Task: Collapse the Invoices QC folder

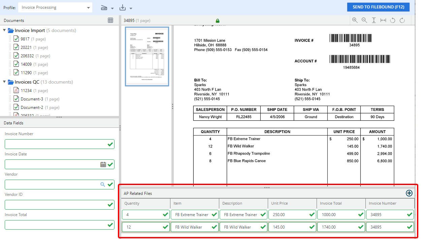Action: point(4,82)
